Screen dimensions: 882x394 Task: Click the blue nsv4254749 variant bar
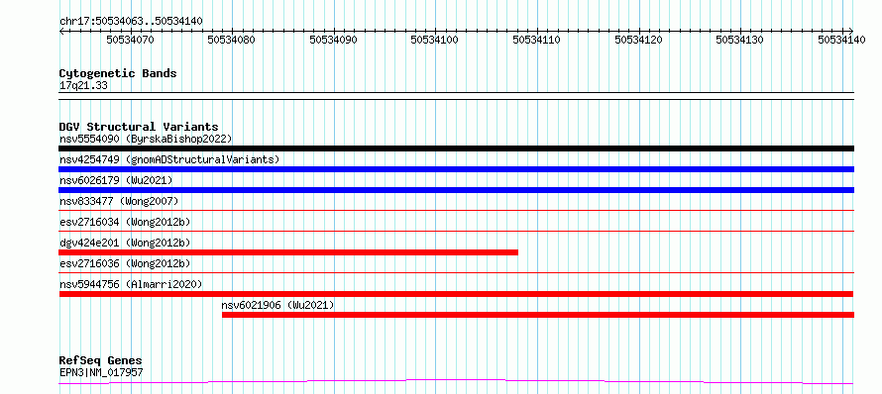(x=456, y=169)
